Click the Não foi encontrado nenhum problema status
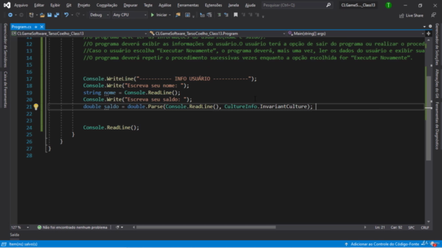Viewport: 442px width, 248px height. coord(73,227)
